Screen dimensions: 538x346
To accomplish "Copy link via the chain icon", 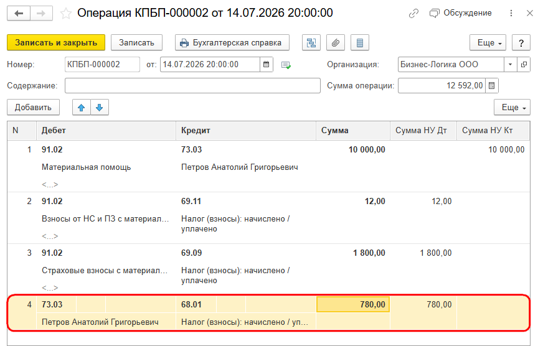I will [414, 13].
